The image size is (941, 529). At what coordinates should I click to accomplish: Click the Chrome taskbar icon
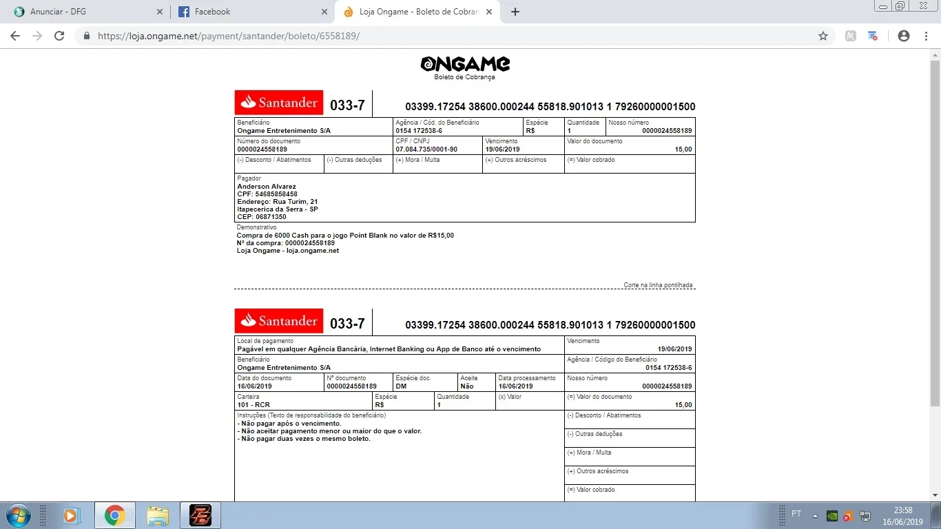tap(115, 515)
